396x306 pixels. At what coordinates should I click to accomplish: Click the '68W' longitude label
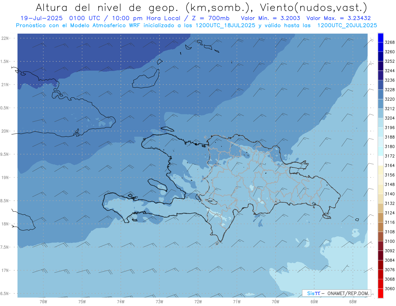coord(353,302)
